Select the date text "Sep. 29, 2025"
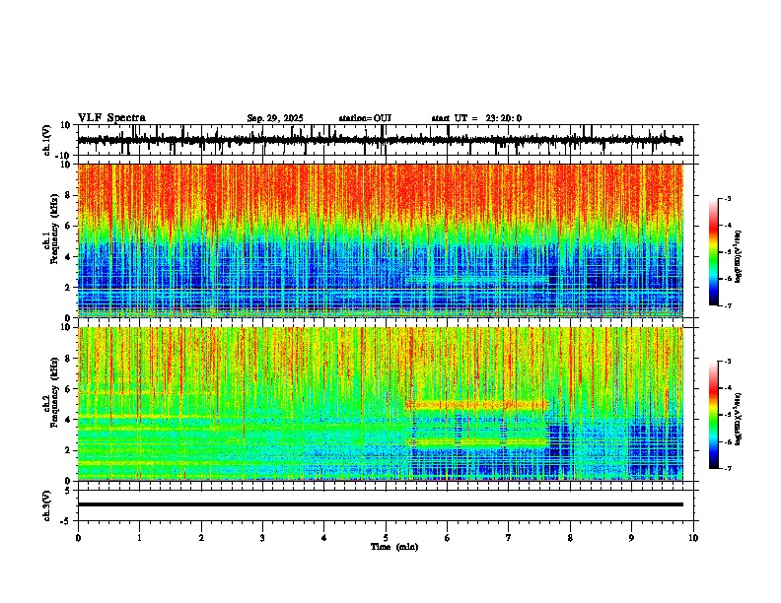781x603 pixels. coord(275,118)
